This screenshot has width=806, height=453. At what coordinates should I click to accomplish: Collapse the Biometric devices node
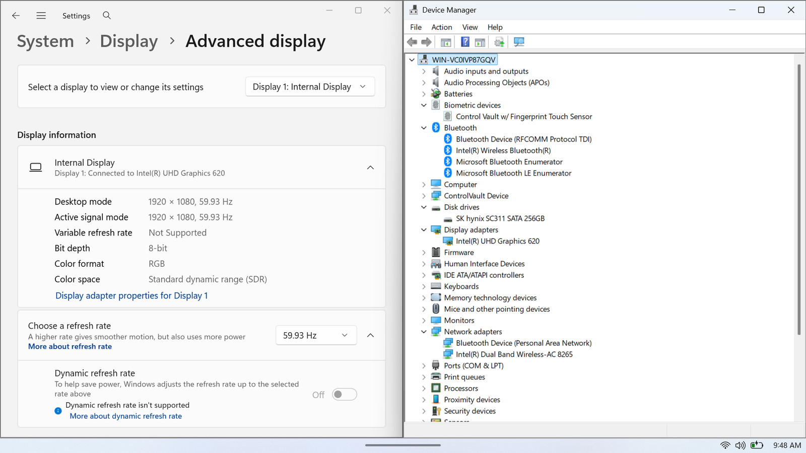[424, 105]
